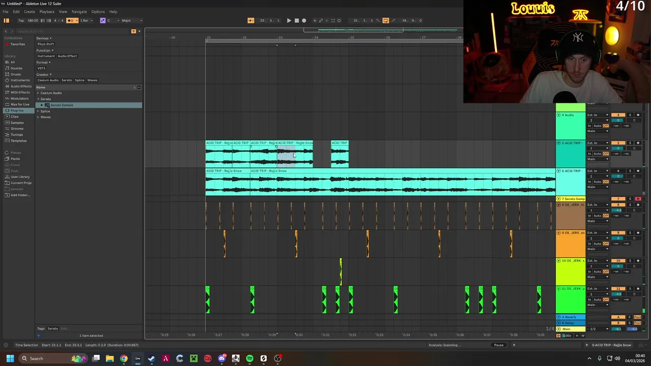The height and width of the screenshot is (366, 651).
Task: Open 4 Audio Ext. In input dropdown
Action: click(598, 115)
